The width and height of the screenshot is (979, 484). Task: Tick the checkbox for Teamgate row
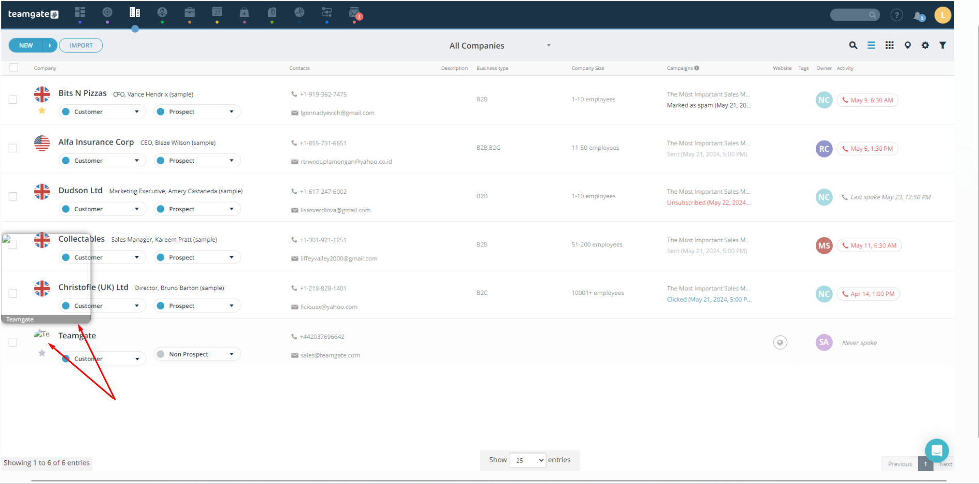point(13,342)
